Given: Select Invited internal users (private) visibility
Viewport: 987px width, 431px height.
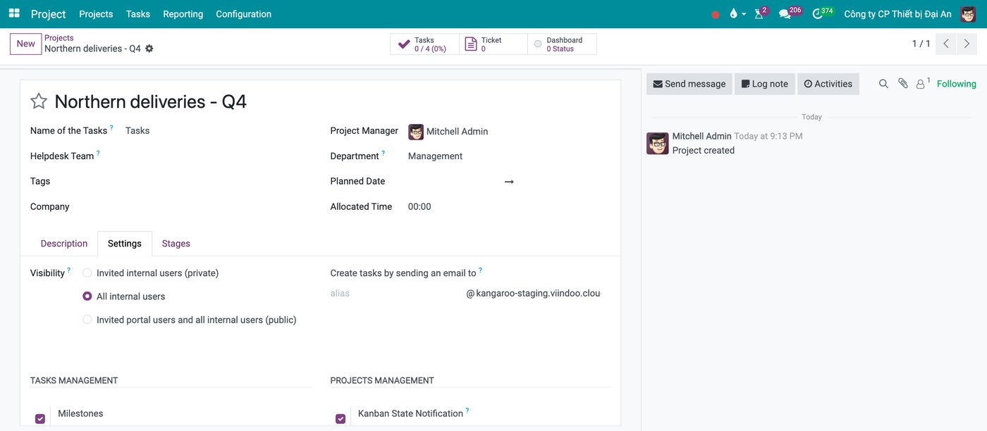Looking at the screenshot, I should [87, 273].
